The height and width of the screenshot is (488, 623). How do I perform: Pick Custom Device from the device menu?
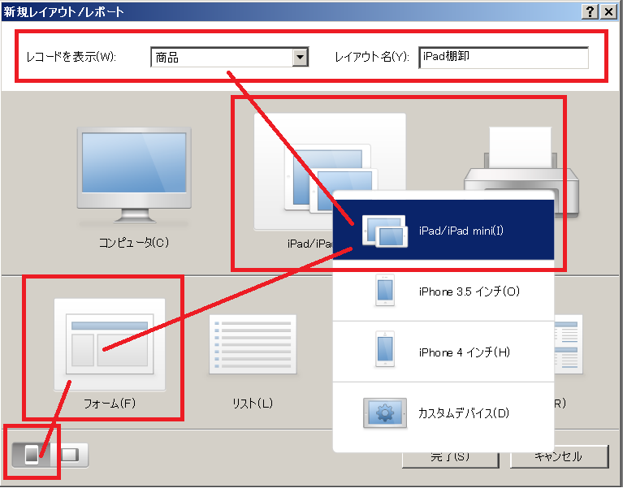click(443, 413)
